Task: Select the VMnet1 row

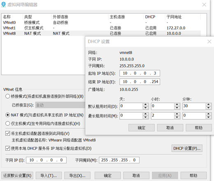Action: tap(102, 28)
